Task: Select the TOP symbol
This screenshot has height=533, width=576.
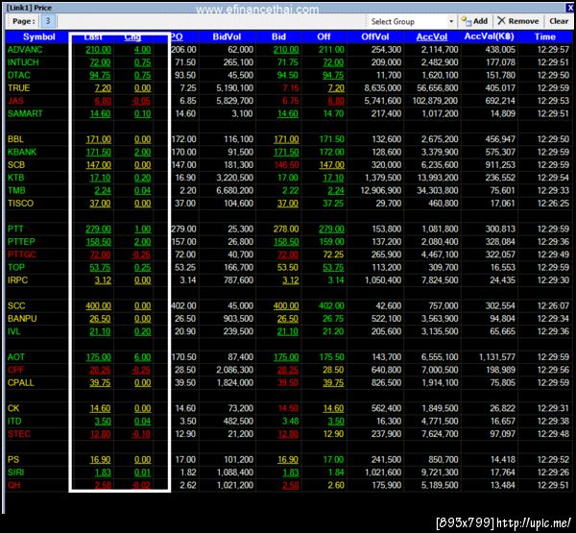Action: tap(16, 267)
